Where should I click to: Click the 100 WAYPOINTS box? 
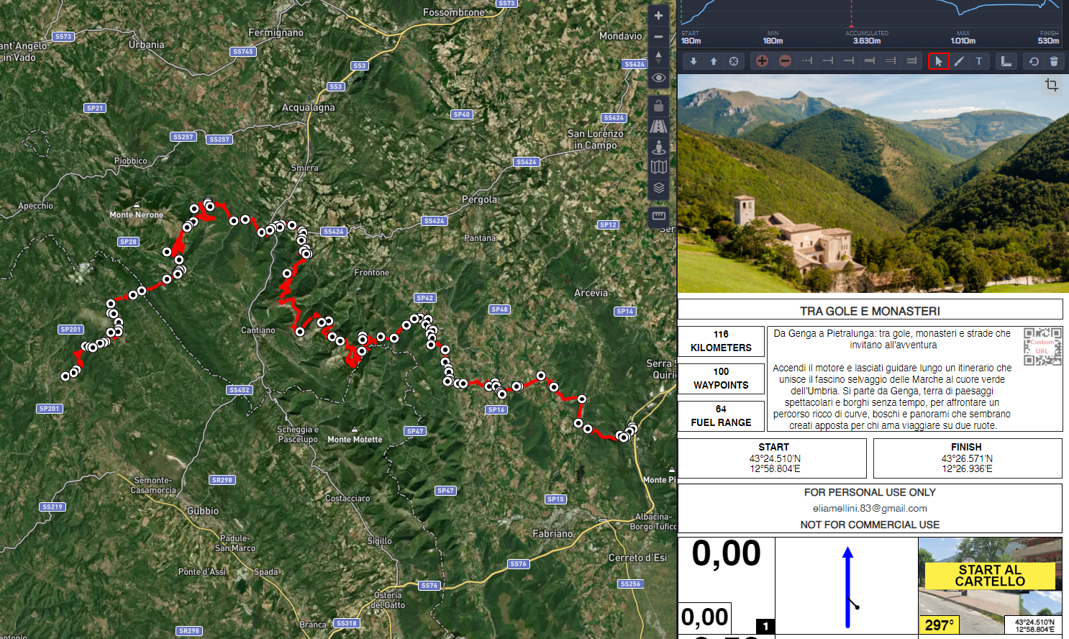point(721,379)
